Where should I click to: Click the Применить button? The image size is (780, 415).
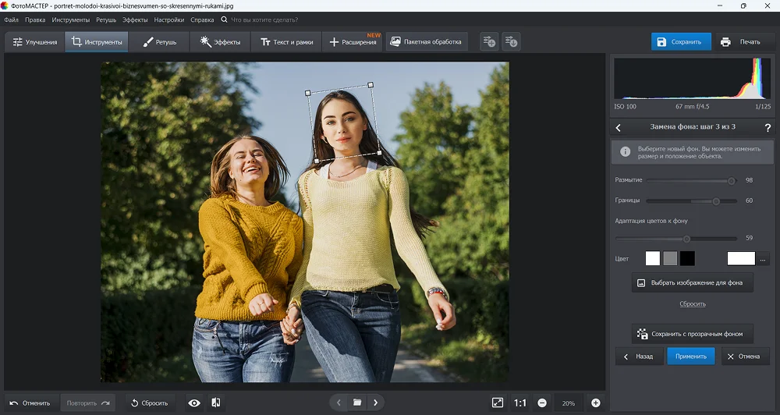[690, 356]
